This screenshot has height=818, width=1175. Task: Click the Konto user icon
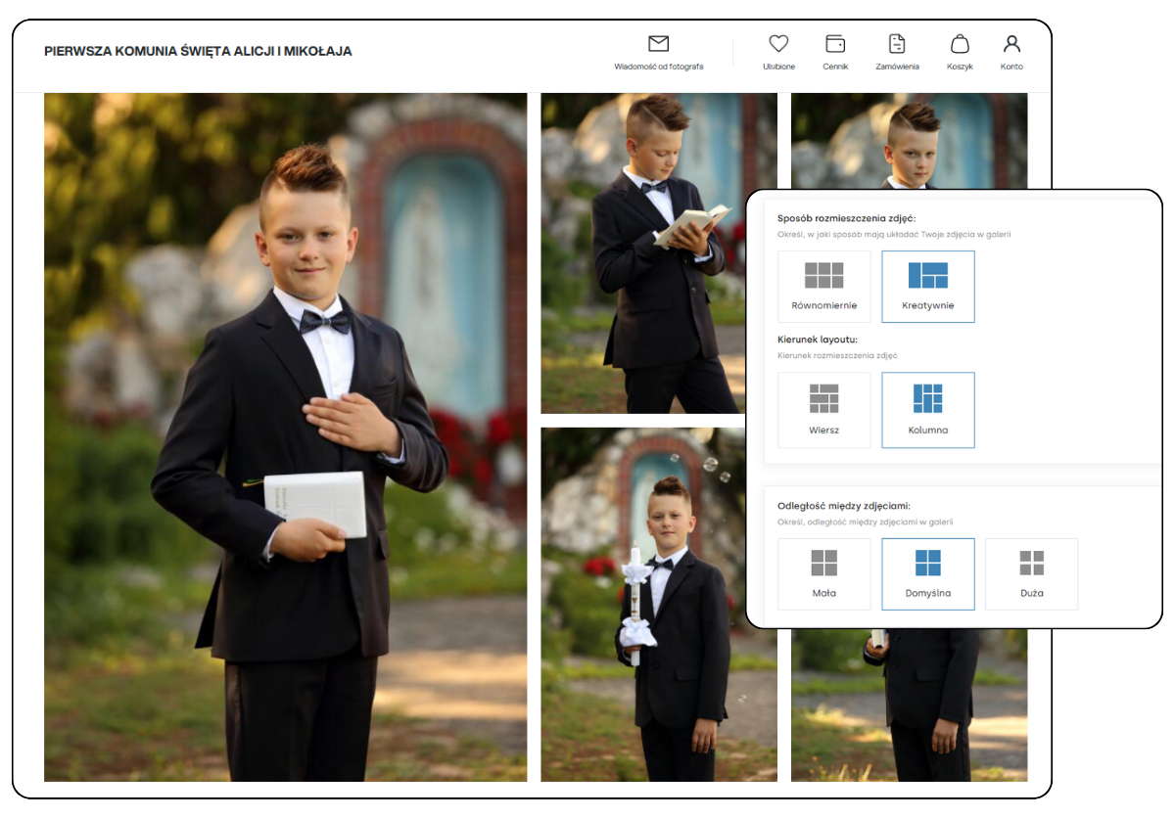[x=1011, y=44]
